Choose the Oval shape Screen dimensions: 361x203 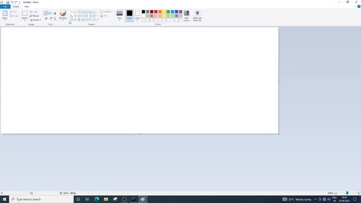tap(79, 12)
